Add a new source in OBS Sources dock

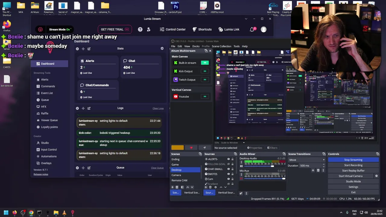(x=206, y=187)
